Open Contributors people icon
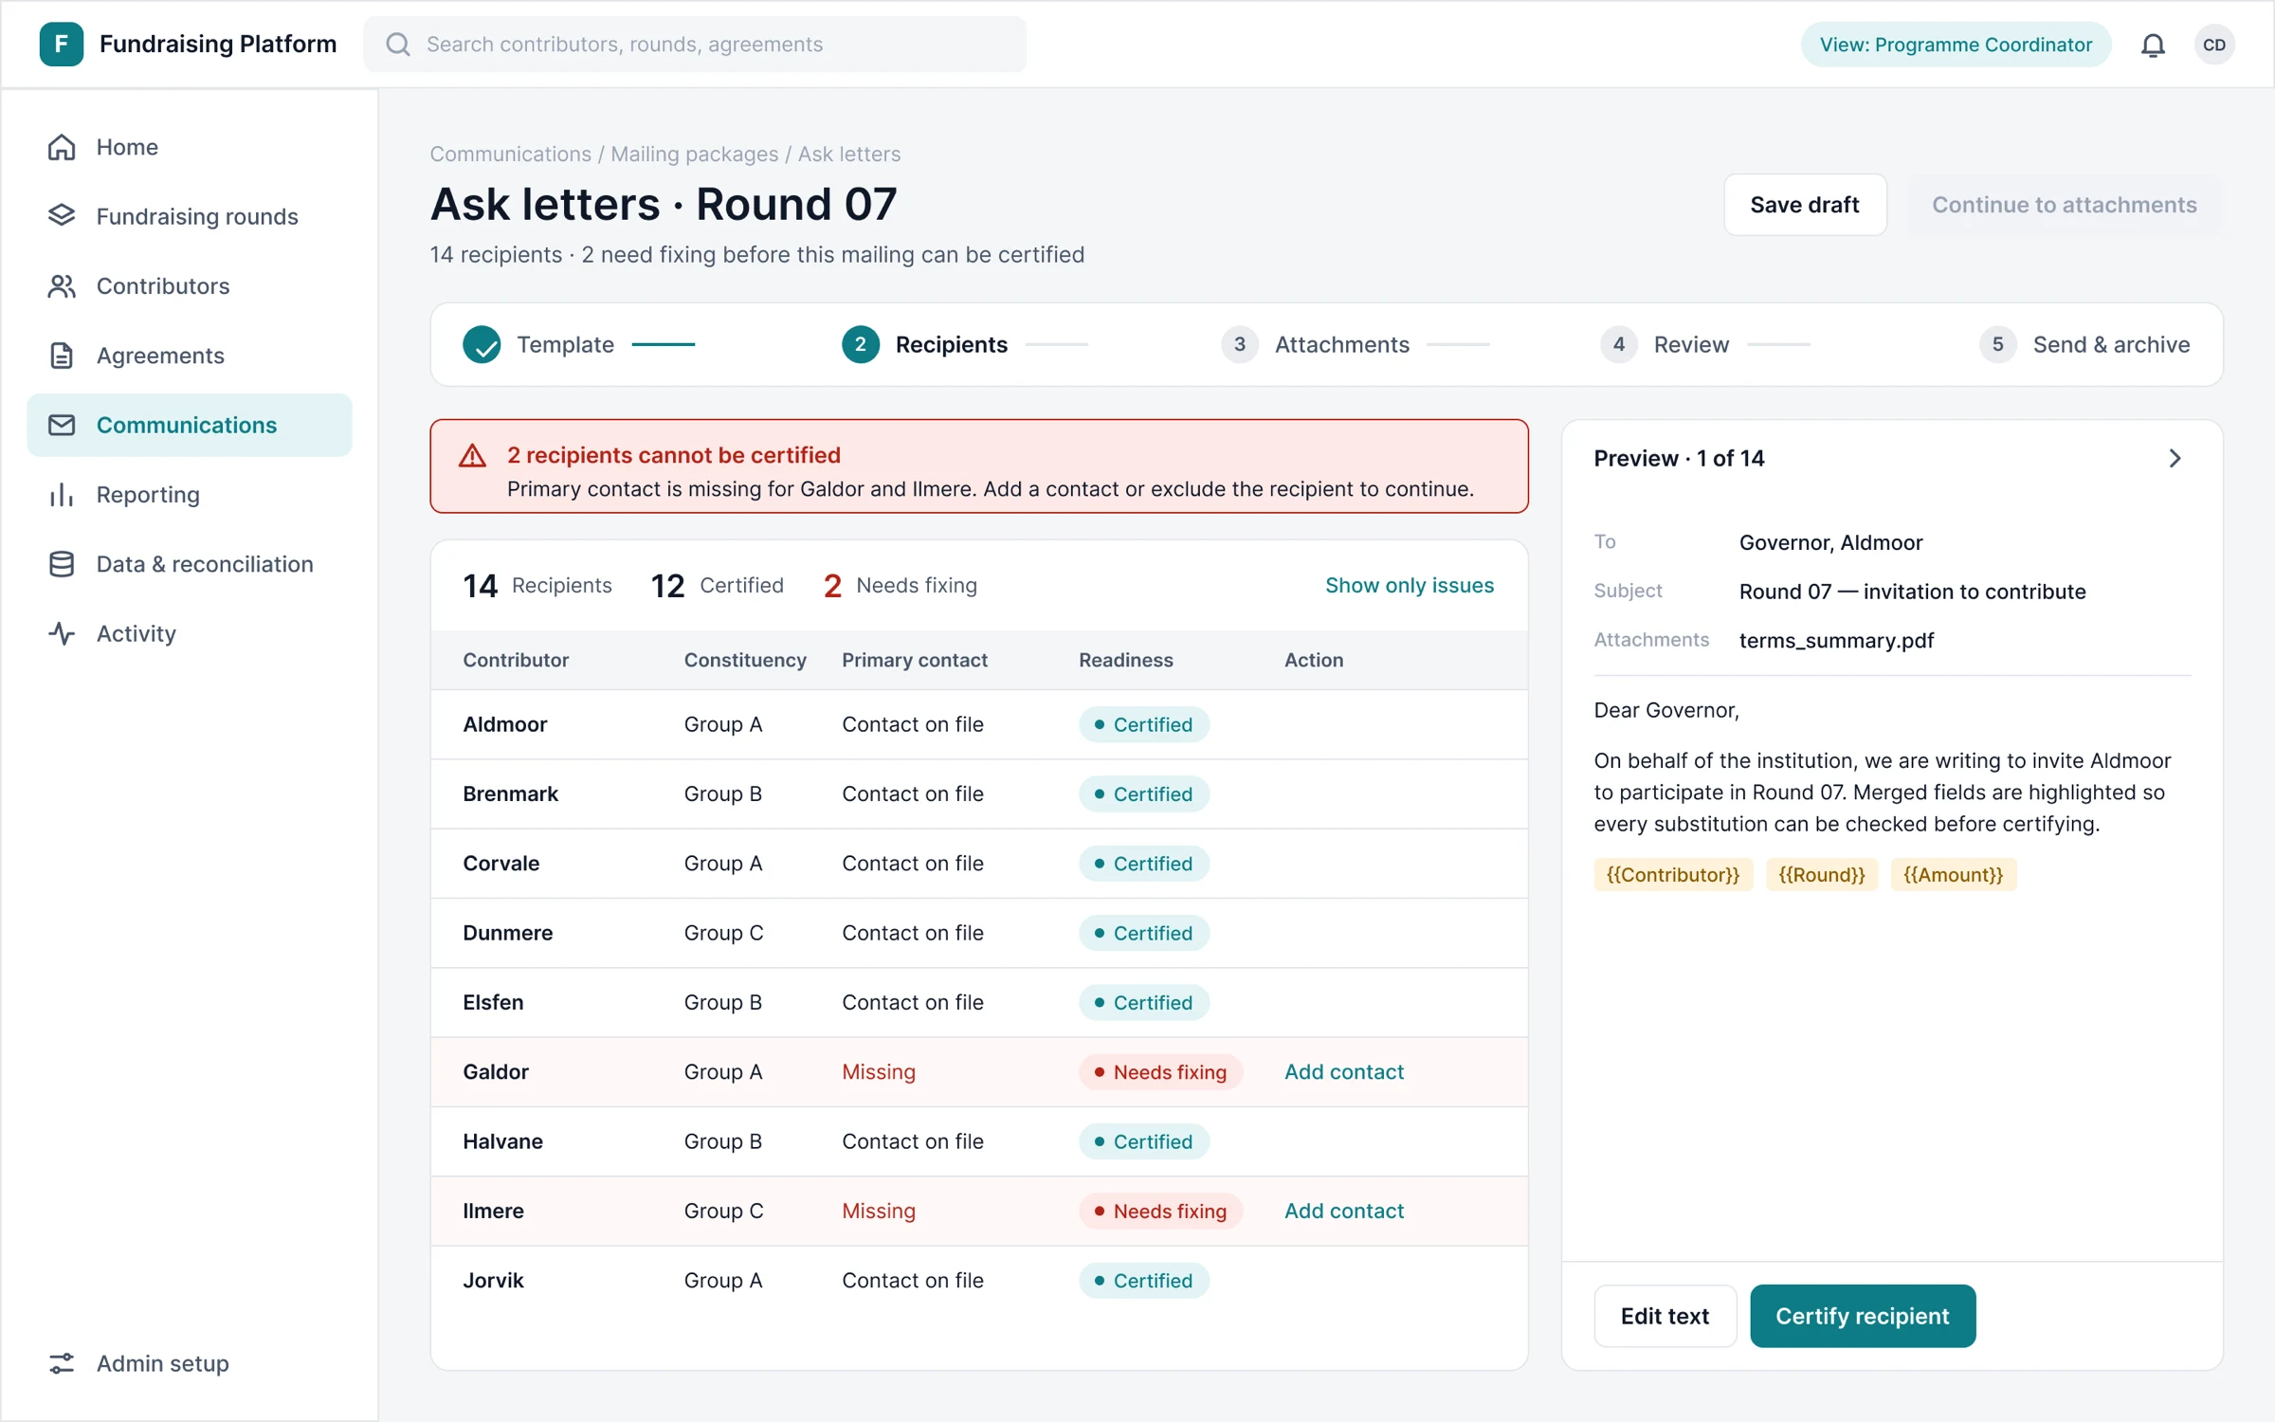2275x1422 pixels. (62, 286)
